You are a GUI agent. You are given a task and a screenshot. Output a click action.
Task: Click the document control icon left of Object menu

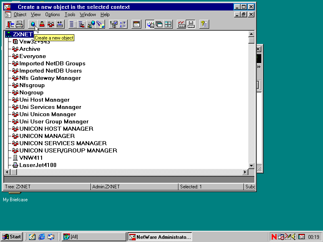pos(8,15)
